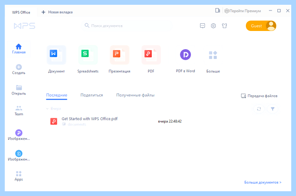Launch PDF в Word converter
Image resolution: width=296 pixels, height=196 pixels.
[185, 61]
